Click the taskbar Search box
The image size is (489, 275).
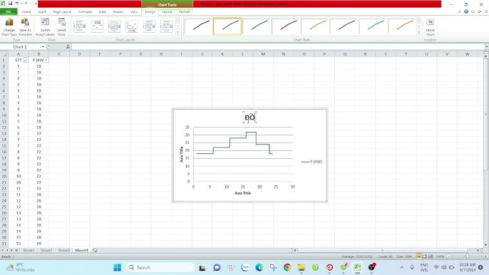tap(160, 267)
